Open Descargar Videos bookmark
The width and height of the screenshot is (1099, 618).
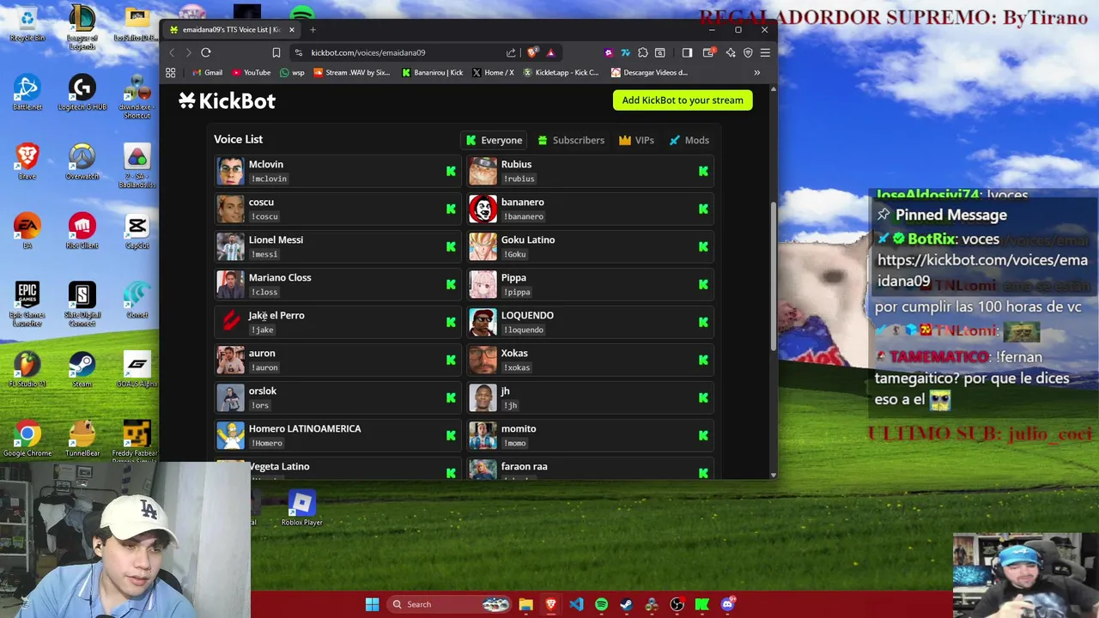[650, 73]
